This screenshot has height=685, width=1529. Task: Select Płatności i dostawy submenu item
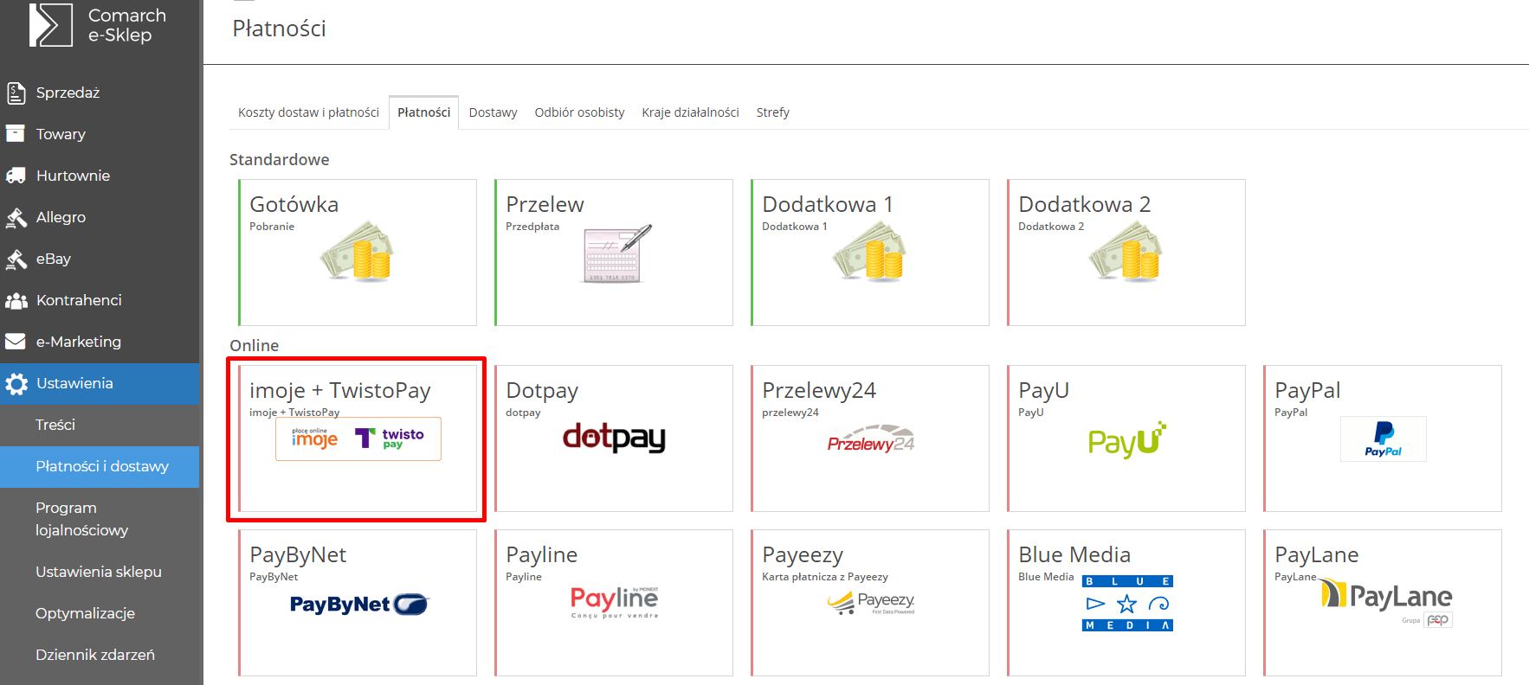click(x=100, y=466)
